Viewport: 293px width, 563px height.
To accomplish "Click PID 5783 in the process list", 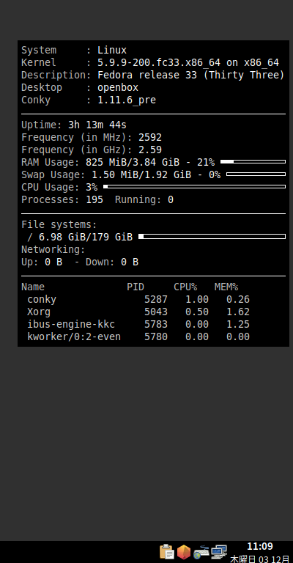I will 156,324.
